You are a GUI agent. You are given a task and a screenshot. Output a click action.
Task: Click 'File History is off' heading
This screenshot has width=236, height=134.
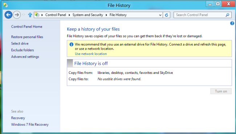91,63
